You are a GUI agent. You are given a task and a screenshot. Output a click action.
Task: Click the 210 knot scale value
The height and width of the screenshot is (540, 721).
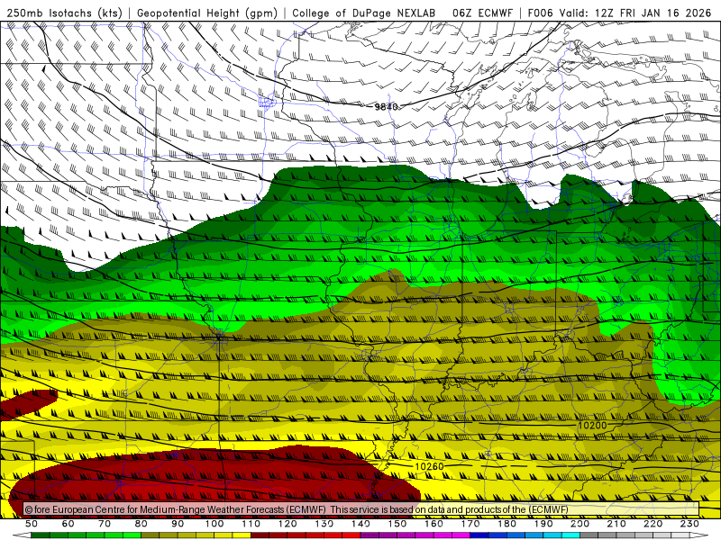pyautogui.click(x=616, y=524)
